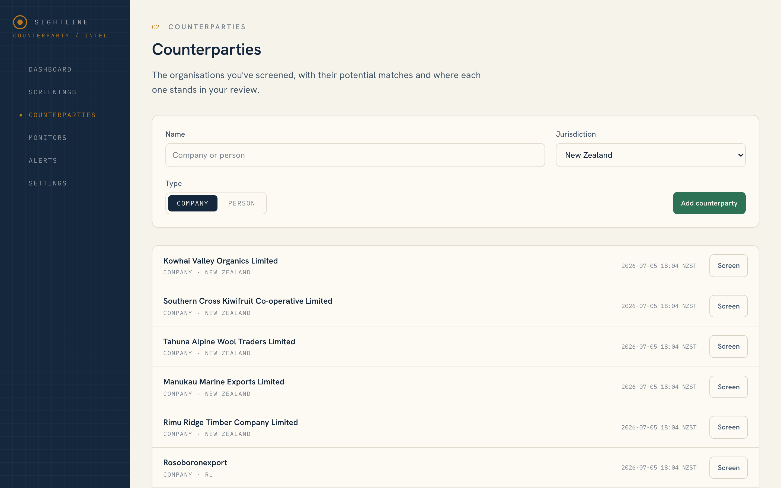The height and width of the screenshot is (488, 781).
Task: Set type toggle to Company
Action: [x=193, y=203]
